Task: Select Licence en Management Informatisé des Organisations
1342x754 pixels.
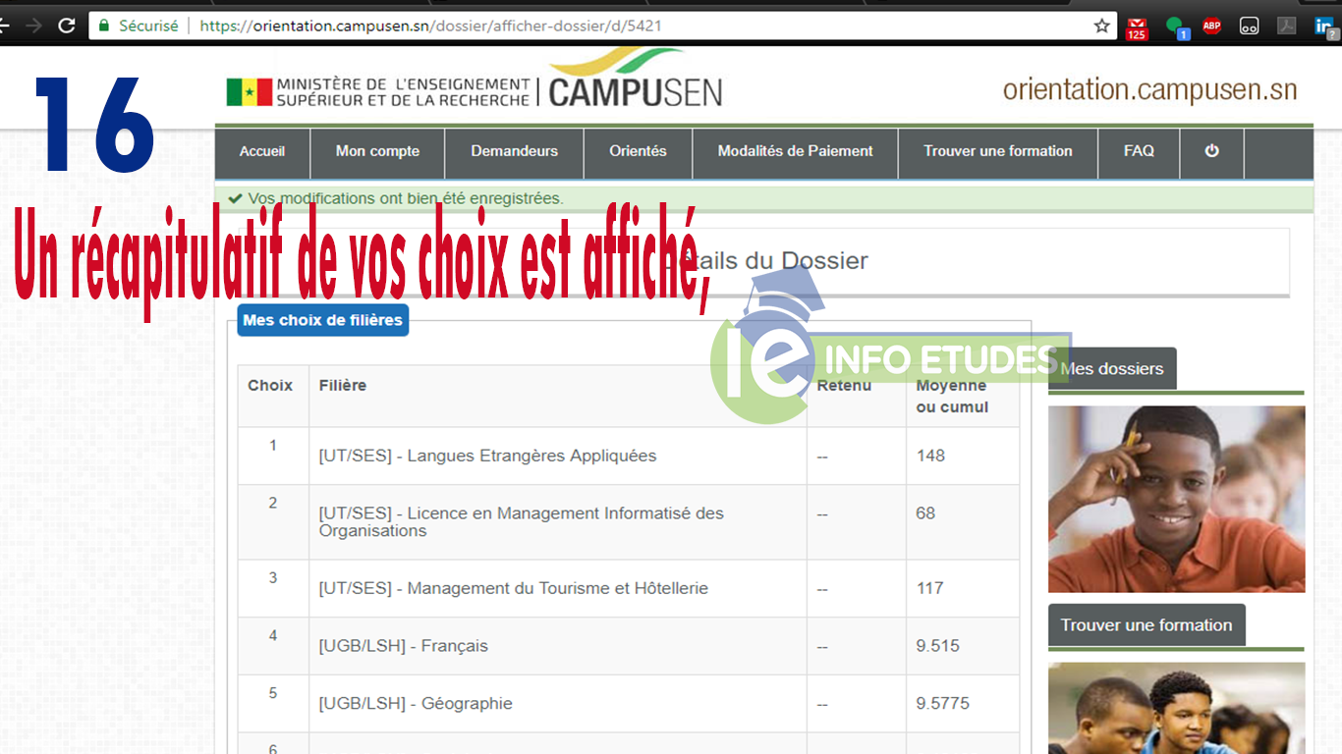Action: tap(629, 522)
